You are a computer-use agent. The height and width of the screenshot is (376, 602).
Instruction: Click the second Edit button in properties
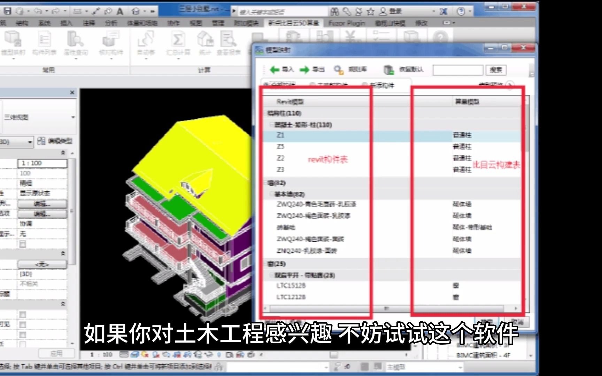[x=42, y=214]
